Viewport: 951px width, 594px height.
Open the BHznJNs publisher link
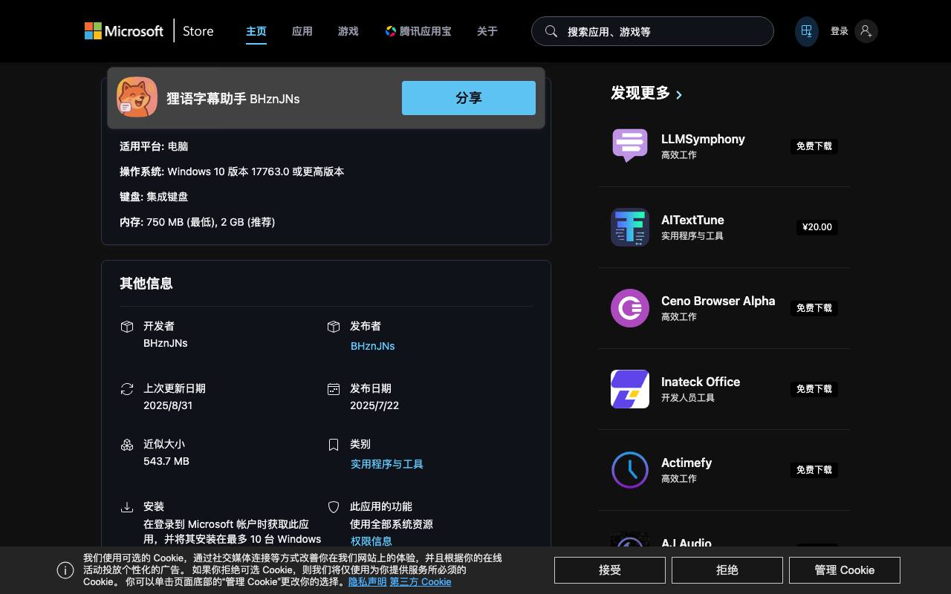pos(373,346)
